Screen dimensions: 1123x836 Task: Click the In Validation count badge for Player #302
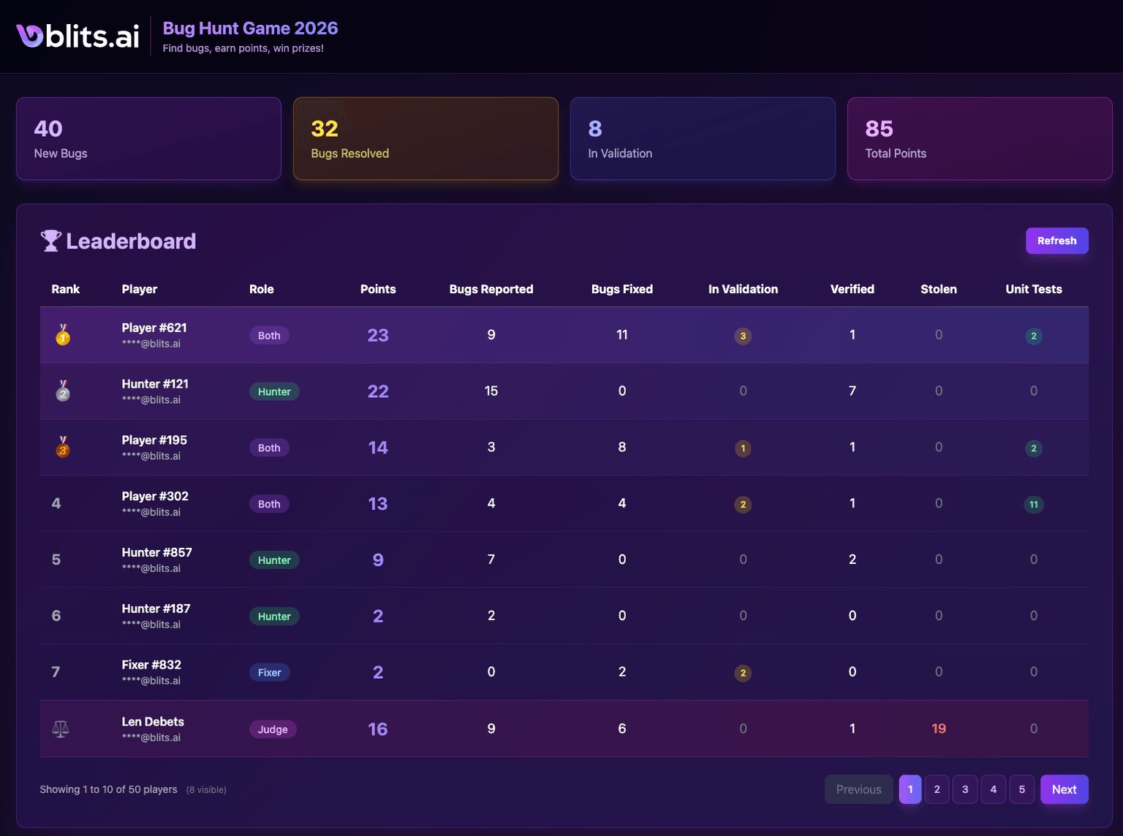(x=743, y=505)
